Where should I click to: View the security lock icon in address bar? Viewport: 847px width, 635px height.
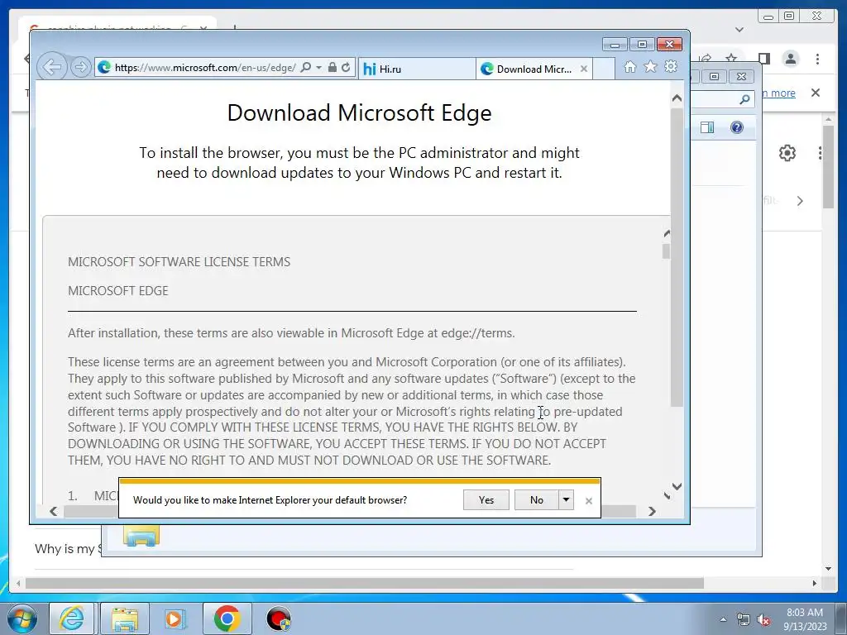[x=333, y=68]
